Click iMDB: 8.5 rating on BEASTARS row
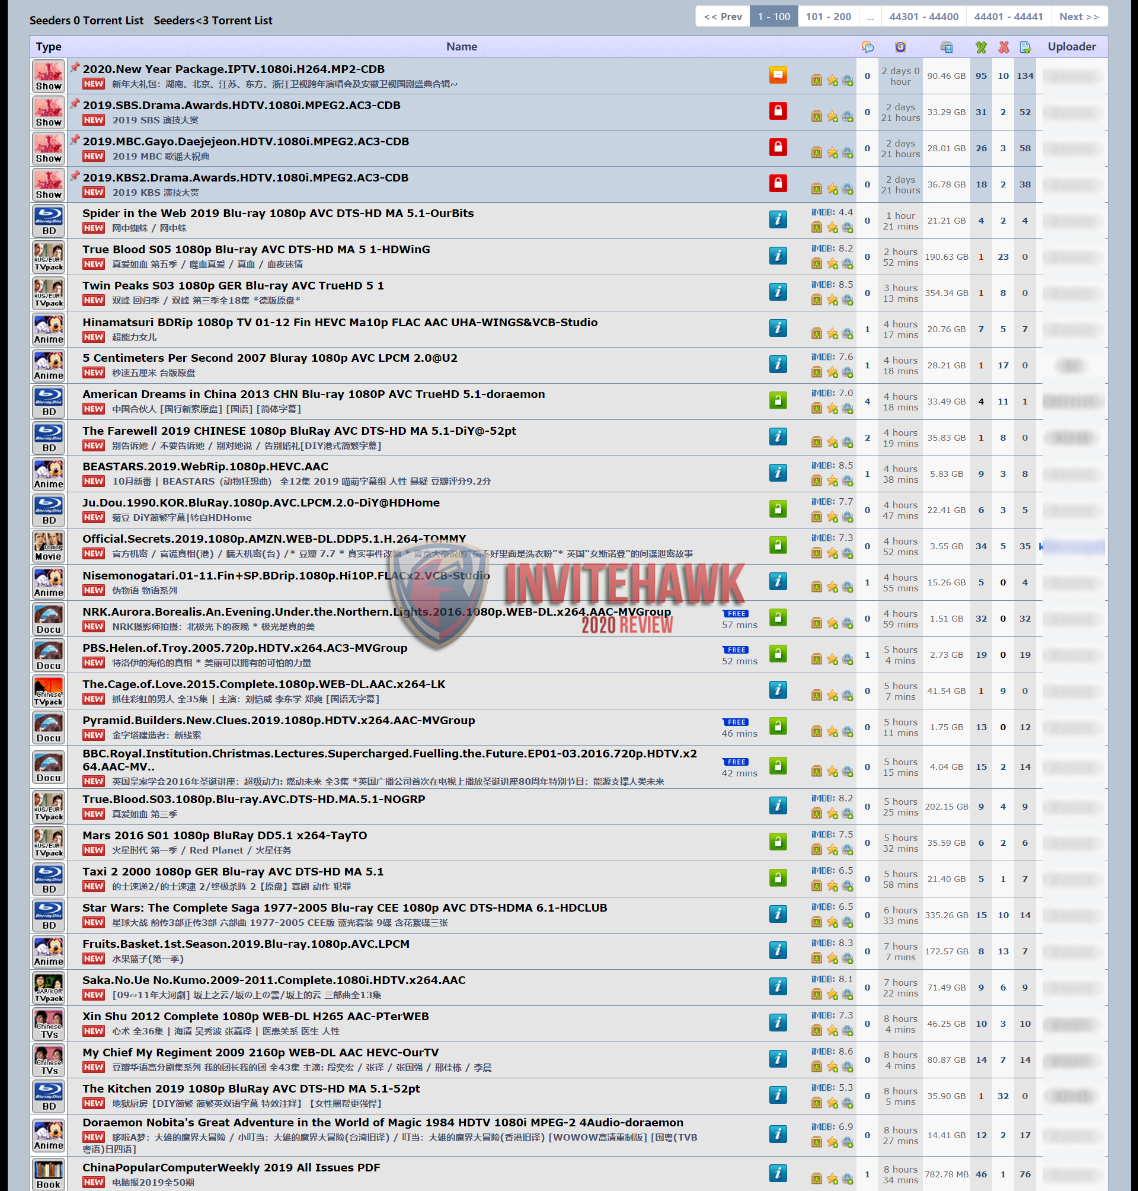The image size is (1138, 1191). coord(832,466)
